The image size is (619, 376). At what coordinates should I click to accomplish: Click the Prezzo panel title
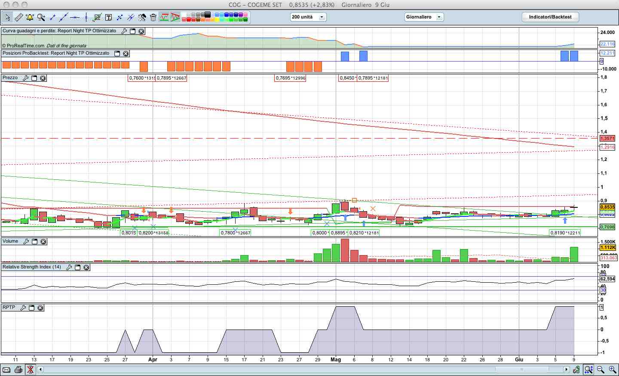point(10,78)
